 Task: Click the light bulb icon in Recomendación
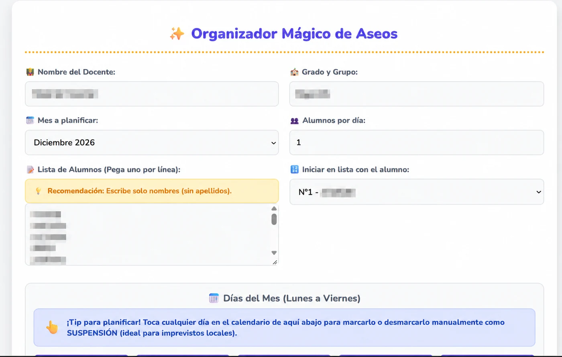pos(38,191)
